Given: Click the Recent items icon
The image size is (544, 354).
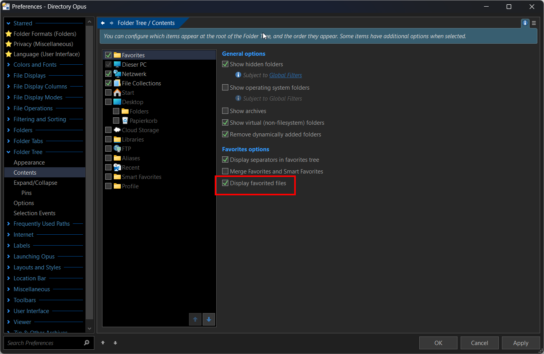Looking at the screenshot, I should coord(117,167).
